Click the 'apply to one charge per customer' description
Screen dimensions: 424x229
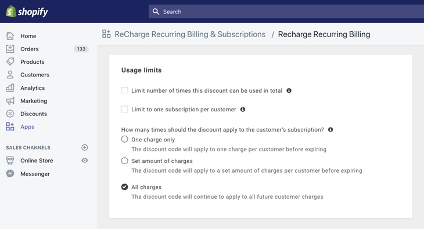pyautogui.click(x=229, y=150)
